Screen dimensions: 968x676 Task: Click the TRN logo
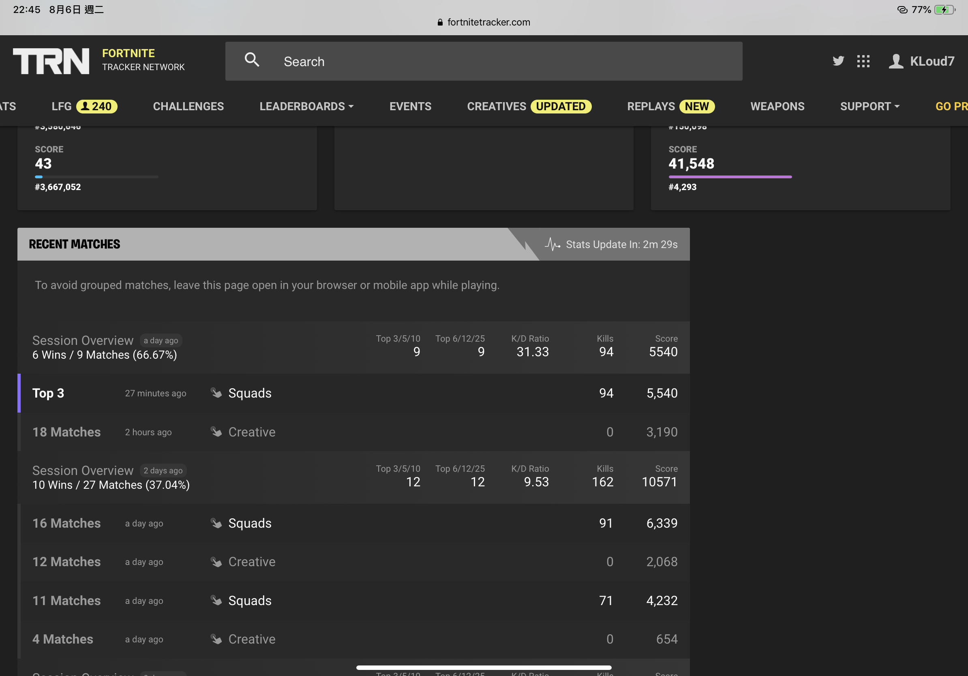pos(51,61)
